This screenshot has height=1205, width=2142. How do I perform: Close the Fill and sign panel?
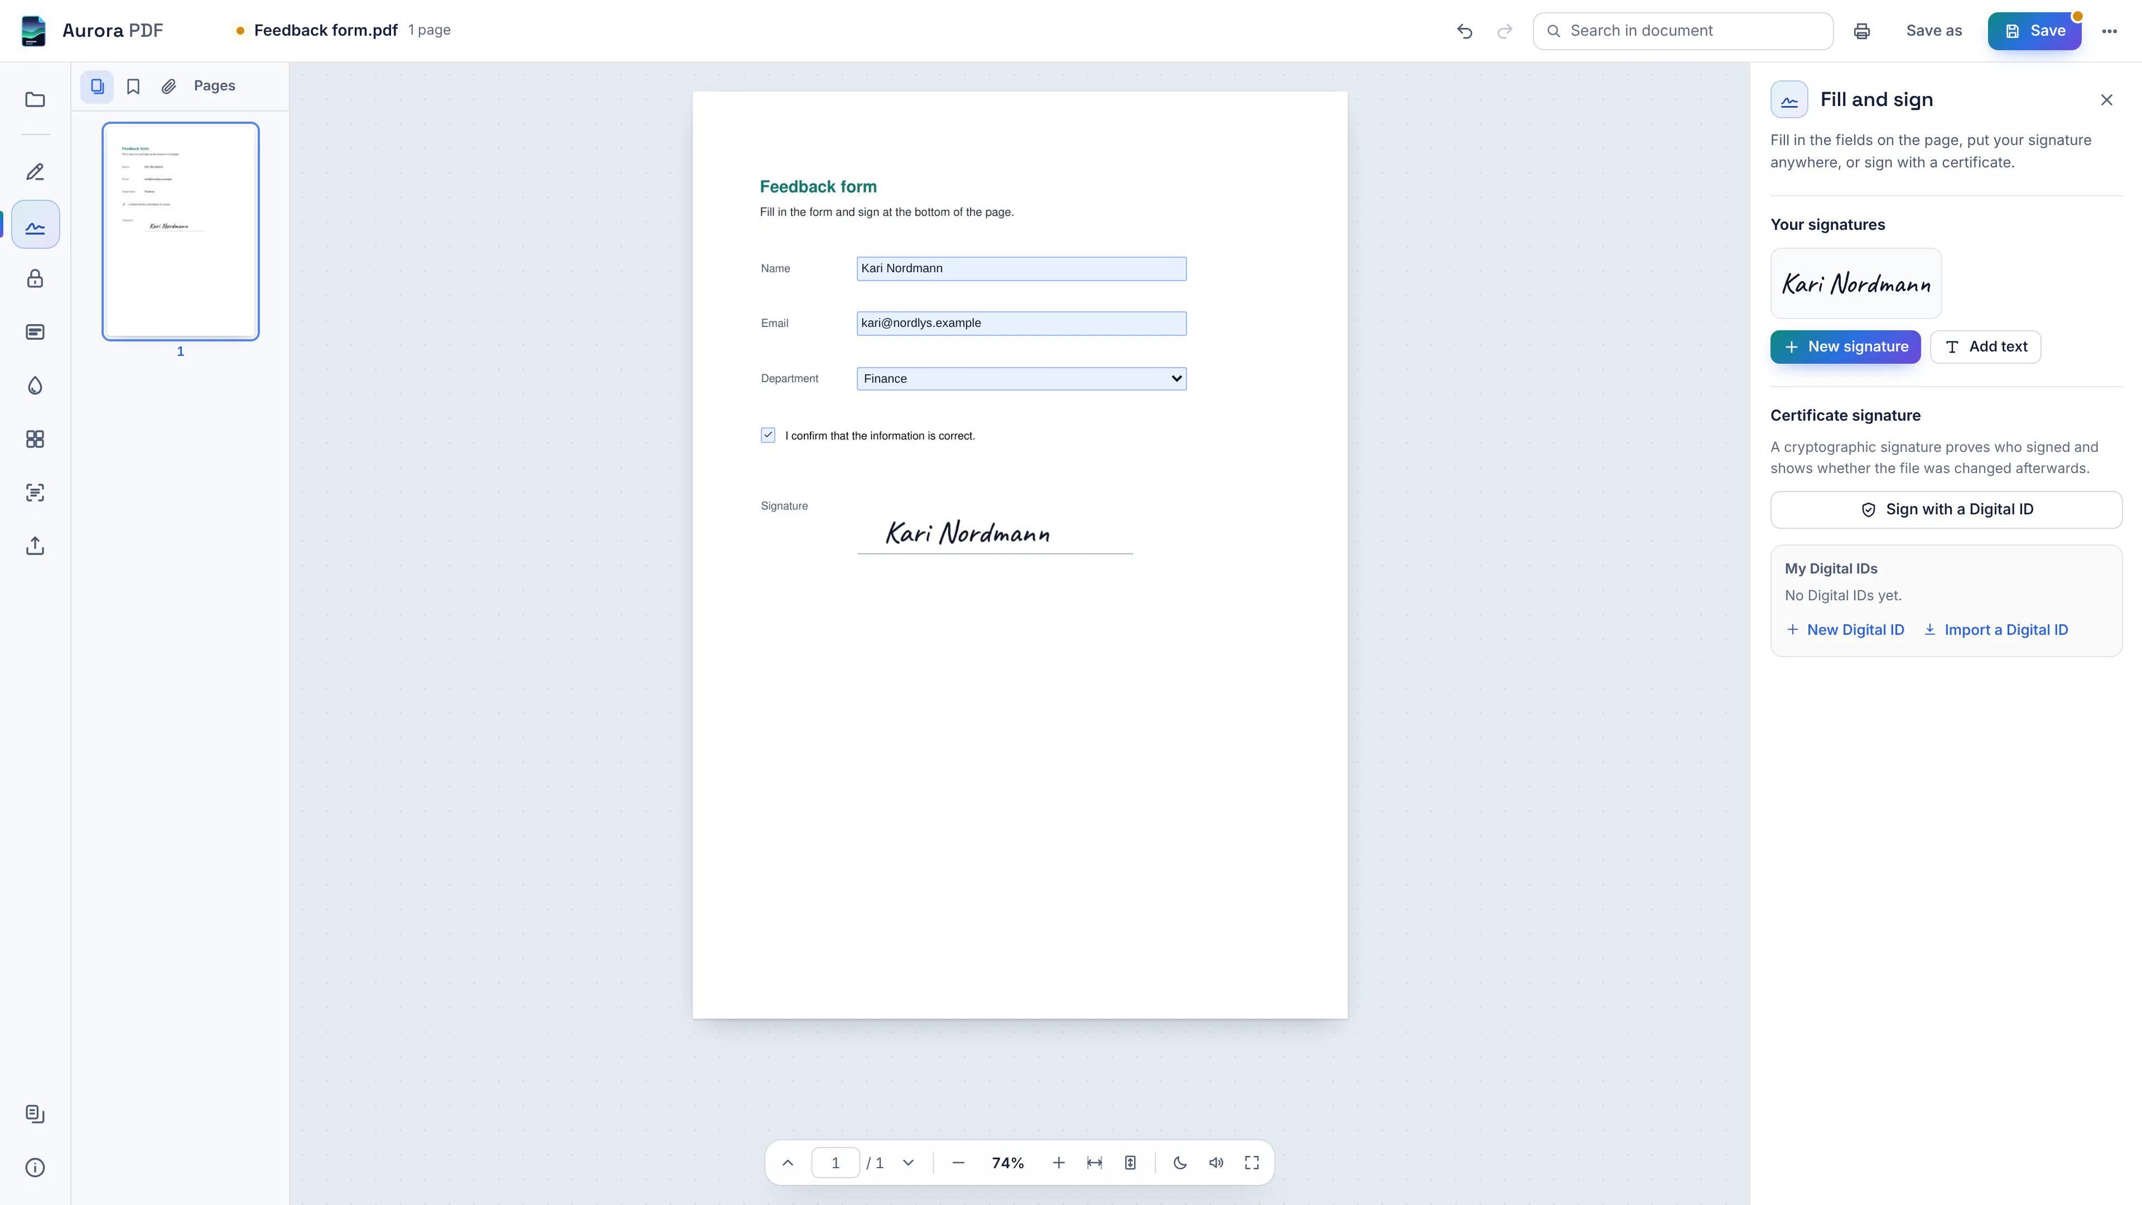click(x=2106, y=100)
